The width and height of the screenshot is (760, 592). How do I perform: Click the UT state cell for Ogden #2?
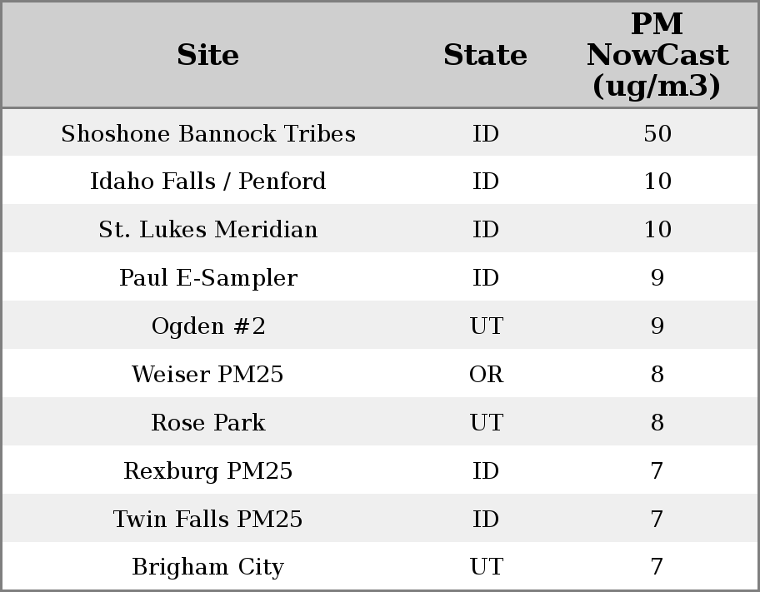coord(486,326)
